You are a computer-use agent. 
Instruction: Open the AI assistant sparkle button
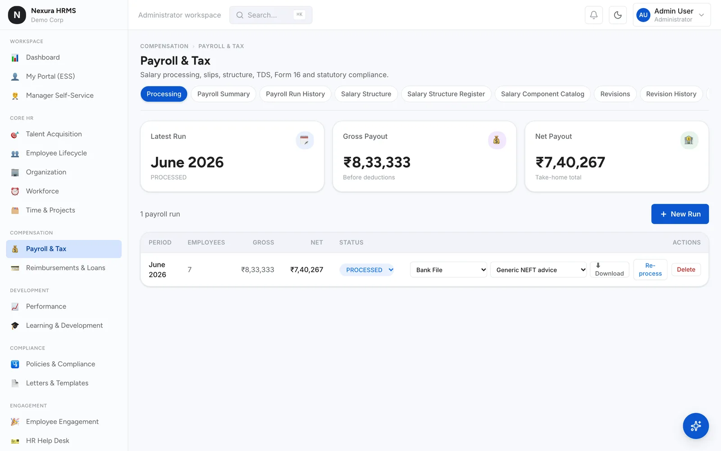point(696,426)
